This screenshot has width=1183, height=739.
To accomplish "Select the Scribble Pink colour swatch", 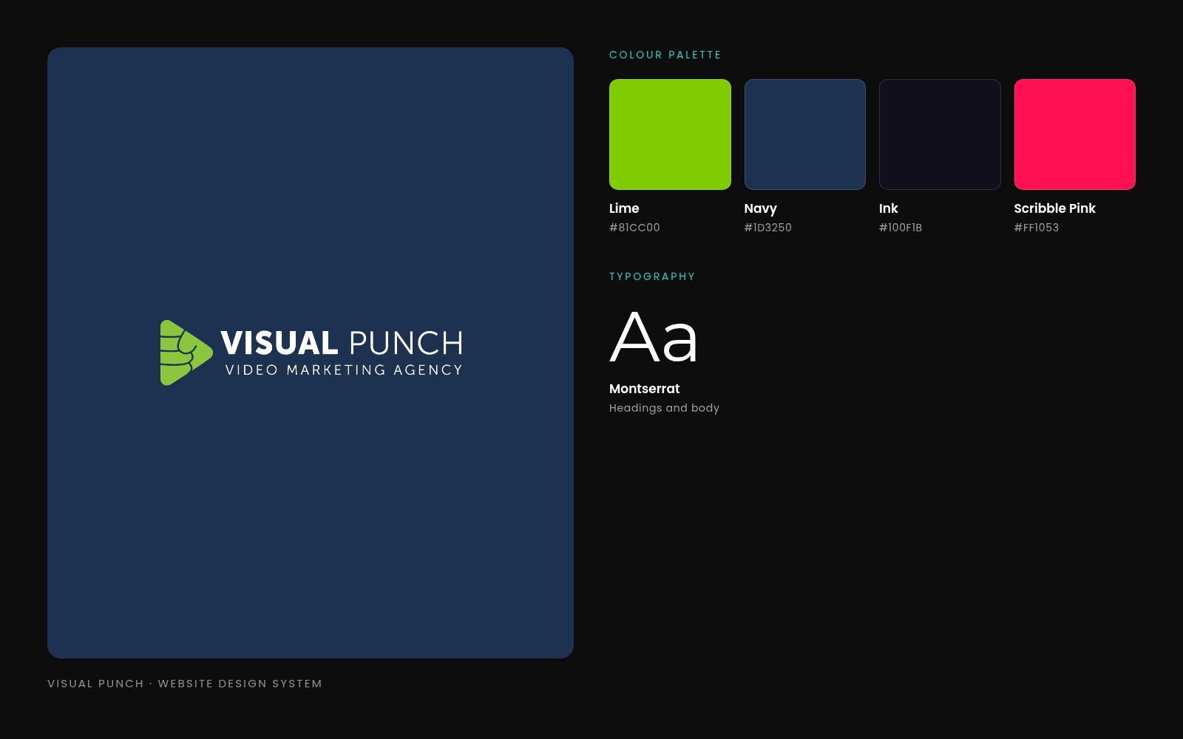I will pos(1074,134).
